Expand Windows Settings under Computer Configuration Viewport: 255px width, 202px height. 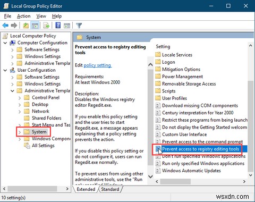12,57
